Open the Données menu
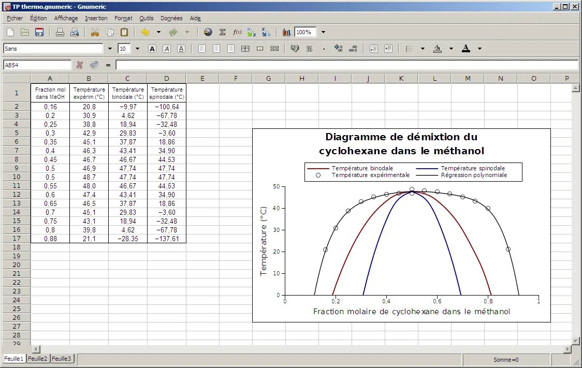 pyautogui.click(x=171, y=18)
